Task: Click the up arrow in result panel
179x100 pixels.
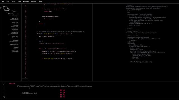Action: click(x=4, y=87)
